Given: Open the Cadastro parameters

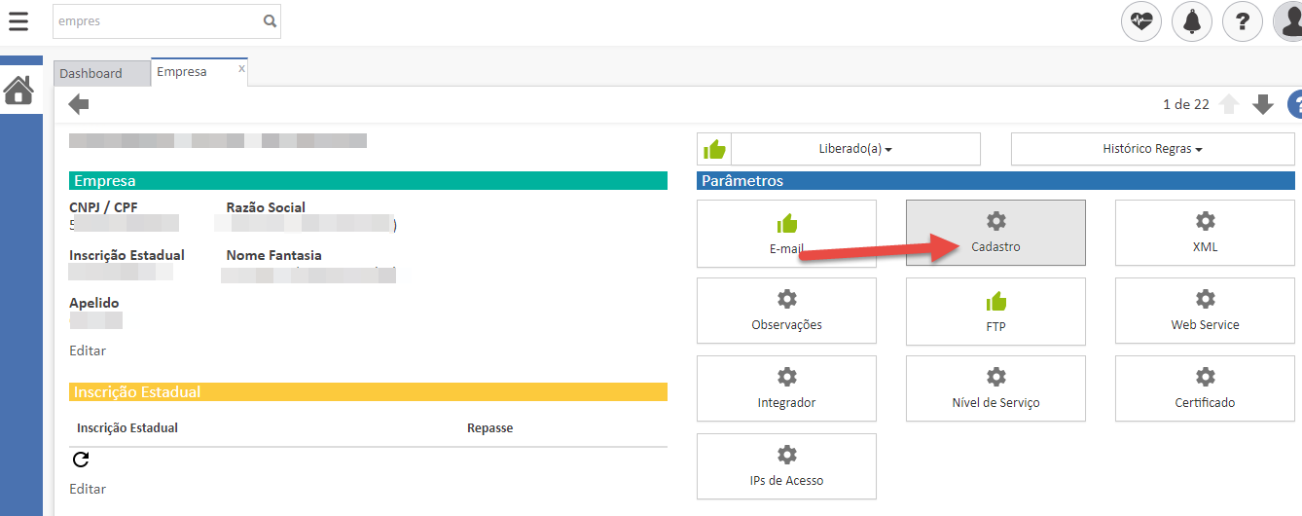Looking at the screenshot, I should (995, 233).
